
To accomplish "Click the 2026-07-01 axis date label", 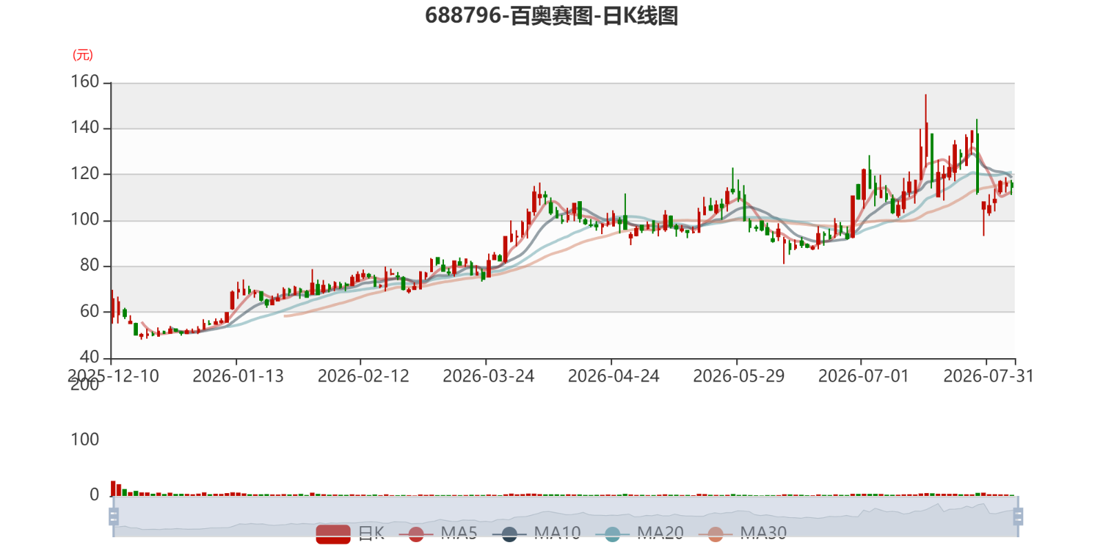I will click(863, 376).
